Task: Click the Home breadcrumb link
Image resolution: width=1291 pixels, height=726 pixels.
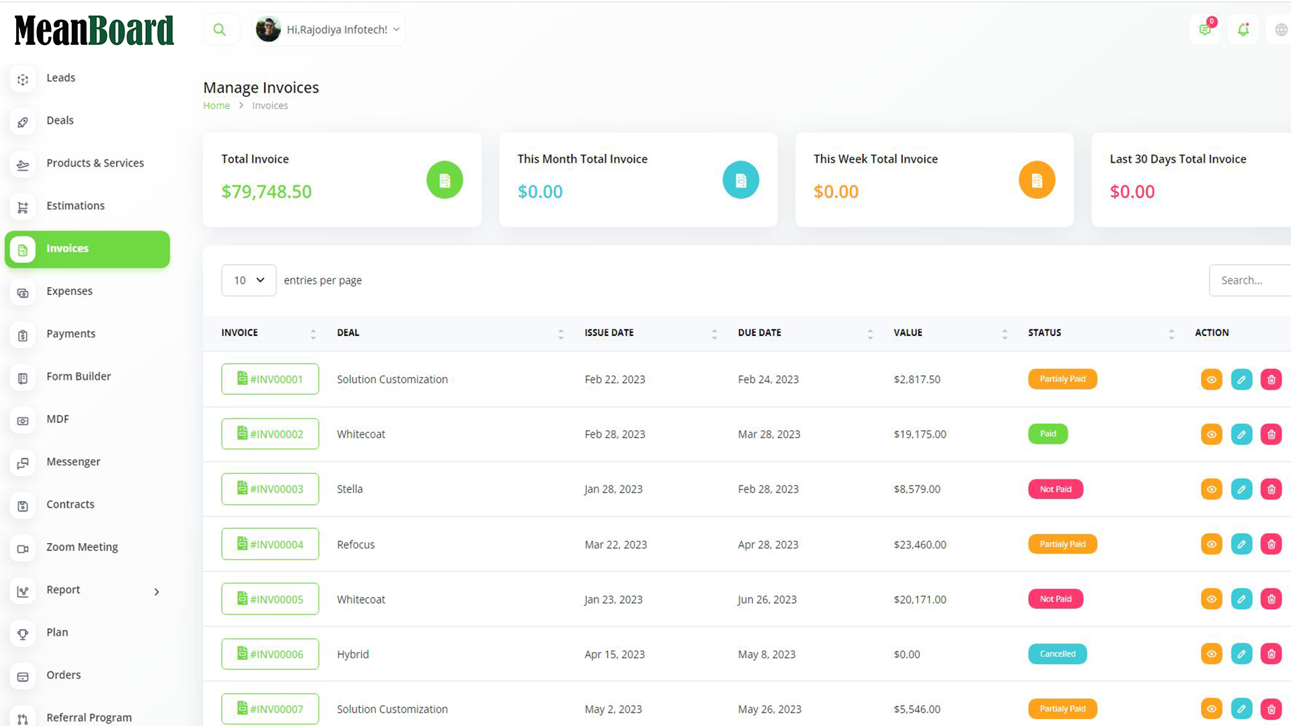Action: coord(217,106)
